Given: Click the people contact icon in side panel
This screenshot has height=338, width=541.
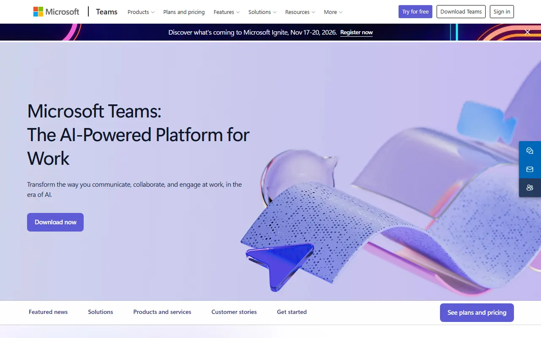Looking at the screenshot, I should point(530,188).
